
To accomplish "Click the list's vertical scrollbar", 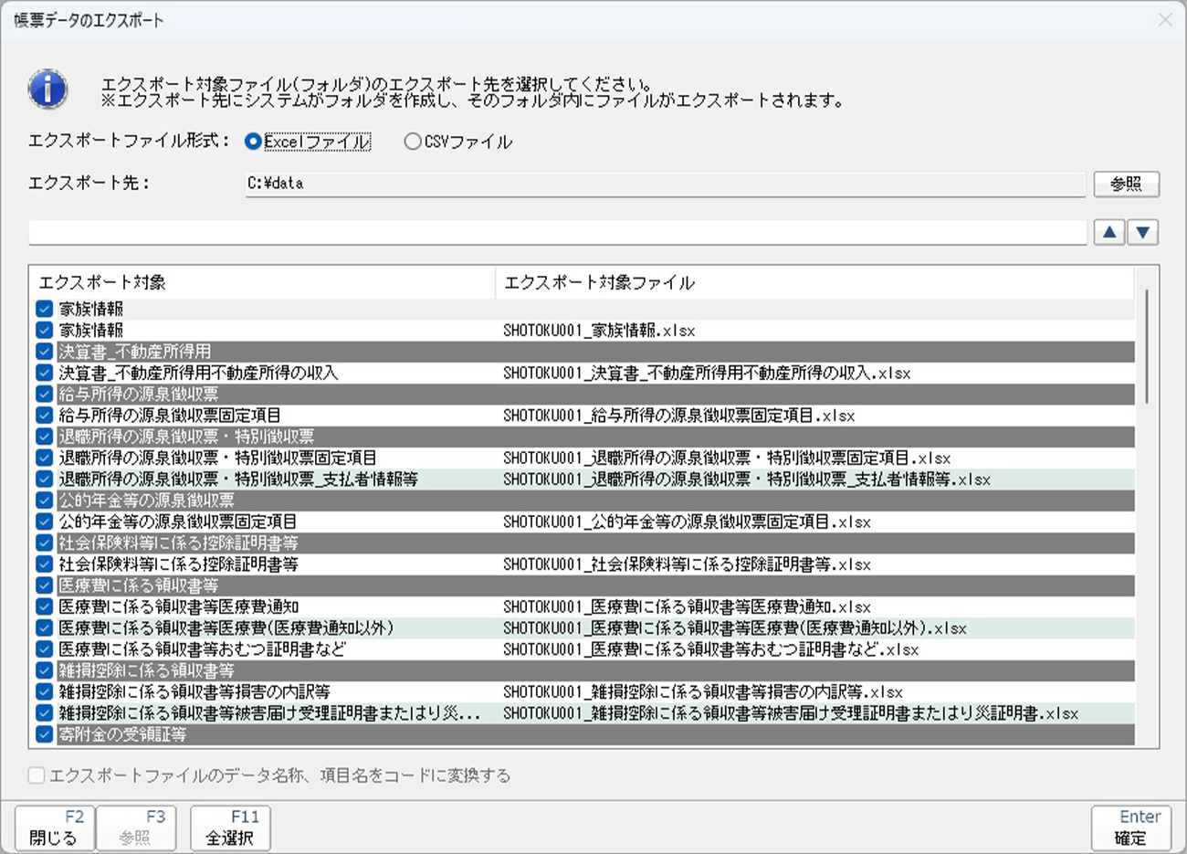I will (1147, 347).
